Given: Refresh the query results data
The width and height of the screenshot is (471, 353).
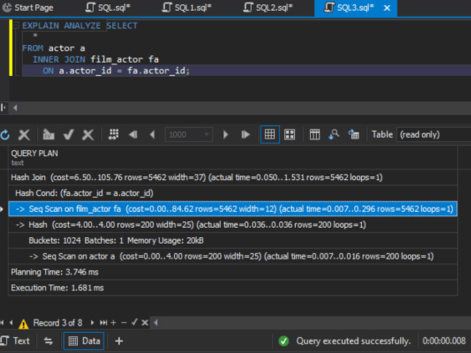Looking at the screenshot, I should coord(5,135).
